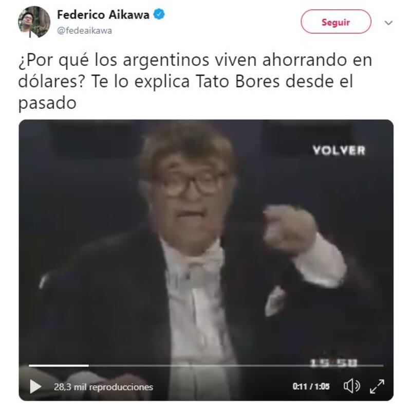This screenshot has width=411, height=413.
Task: Open the video in fullscreen mode
Action: tap(377, 386)
